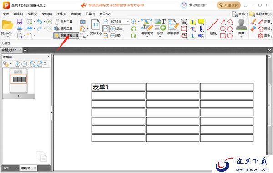Open the 表单(R) menu

(76, 14)
